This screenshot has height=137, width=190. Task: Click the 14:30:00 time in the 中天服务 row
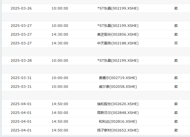pos(60,43)
